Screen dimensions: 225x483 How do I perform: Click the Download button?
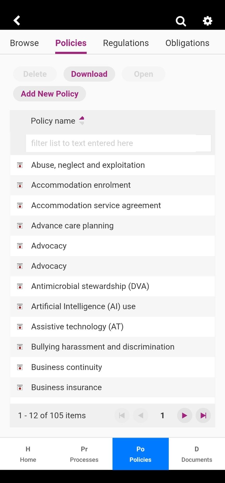(x=89, y=74)
